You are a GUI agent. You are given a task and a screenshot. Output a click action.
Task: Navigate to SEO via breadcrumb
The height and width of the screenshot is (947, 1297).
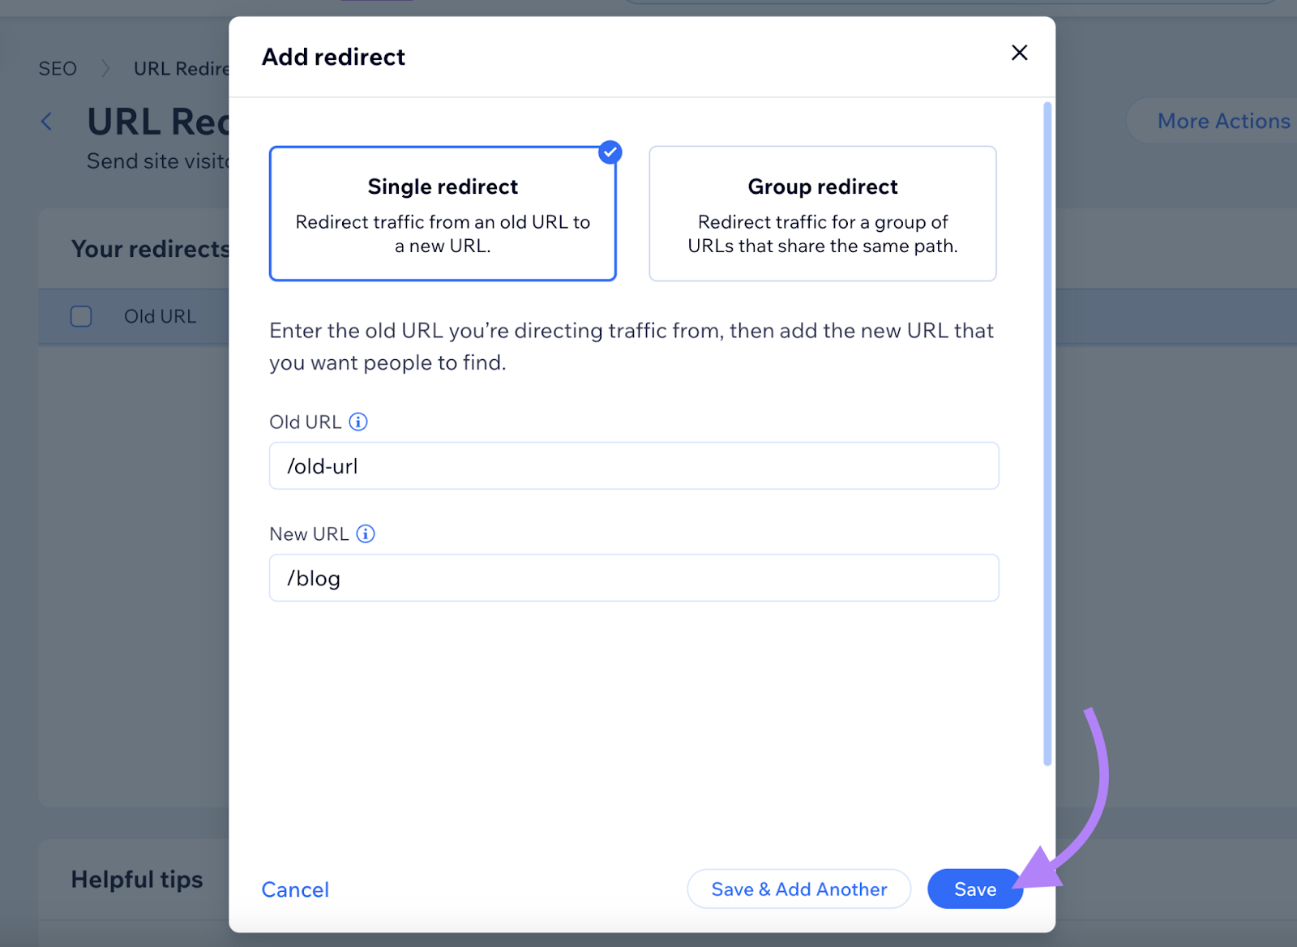click(x=57, y=68)
